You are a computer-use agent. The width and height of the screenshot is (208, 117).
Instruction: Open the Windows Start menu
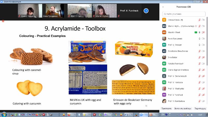[x=4, y=114]
